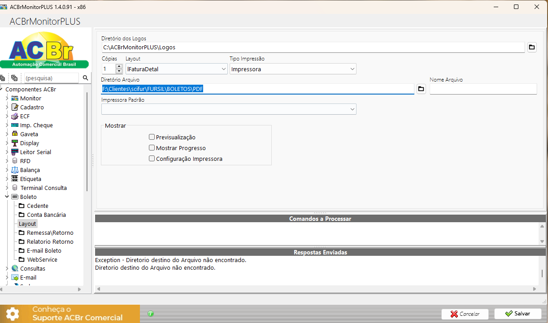Select the ECF printer icon
Image resolution: width=548 pixels, height=323 pixels.
tap(15, 116)
